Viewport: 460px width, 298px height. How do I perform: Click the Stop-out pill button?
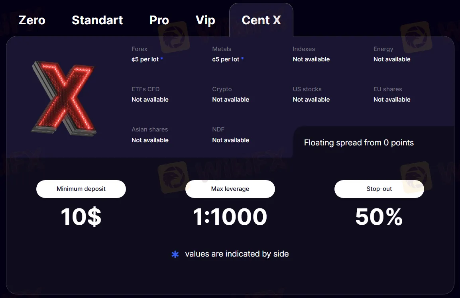pos(379,189)
